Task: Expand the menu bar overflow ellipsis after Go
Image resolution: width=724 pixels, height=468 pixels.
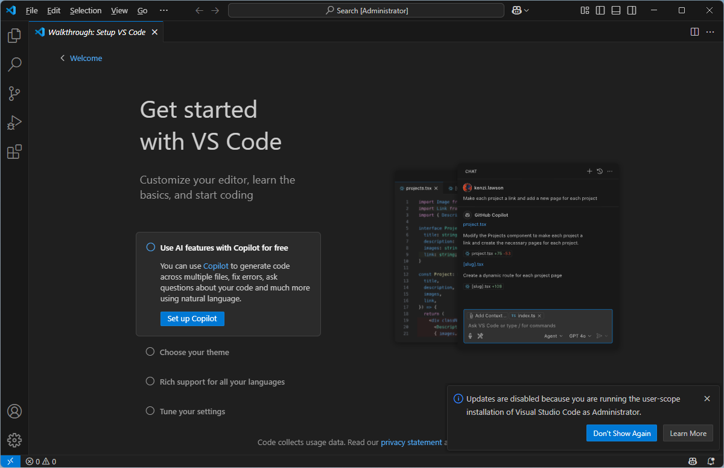Action: (164, 10)
